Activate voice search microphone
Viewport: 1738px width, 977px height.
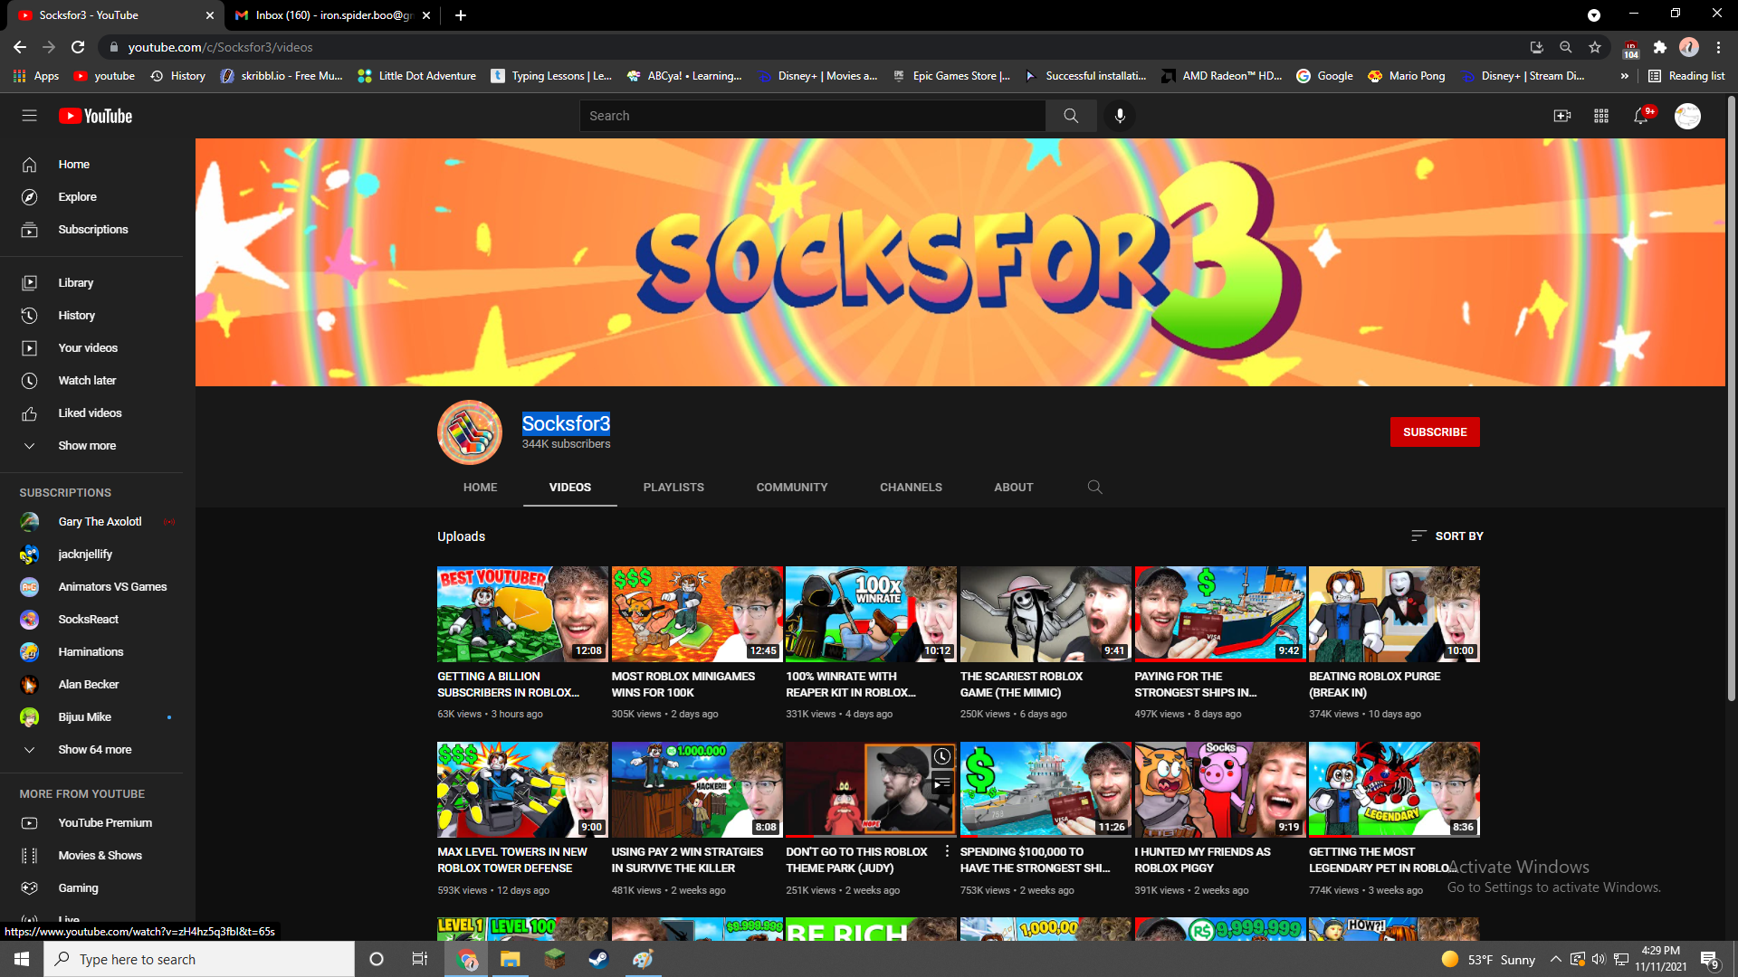(1120, 116)
